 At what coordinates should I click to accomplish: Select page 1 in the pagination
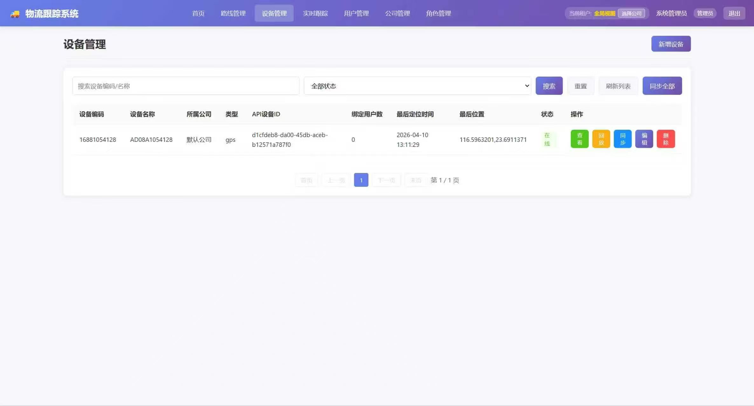(361, 180)
